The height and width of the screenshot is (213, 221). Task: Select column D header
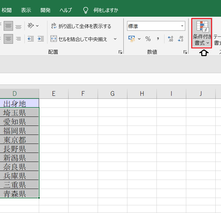point(19,93)
